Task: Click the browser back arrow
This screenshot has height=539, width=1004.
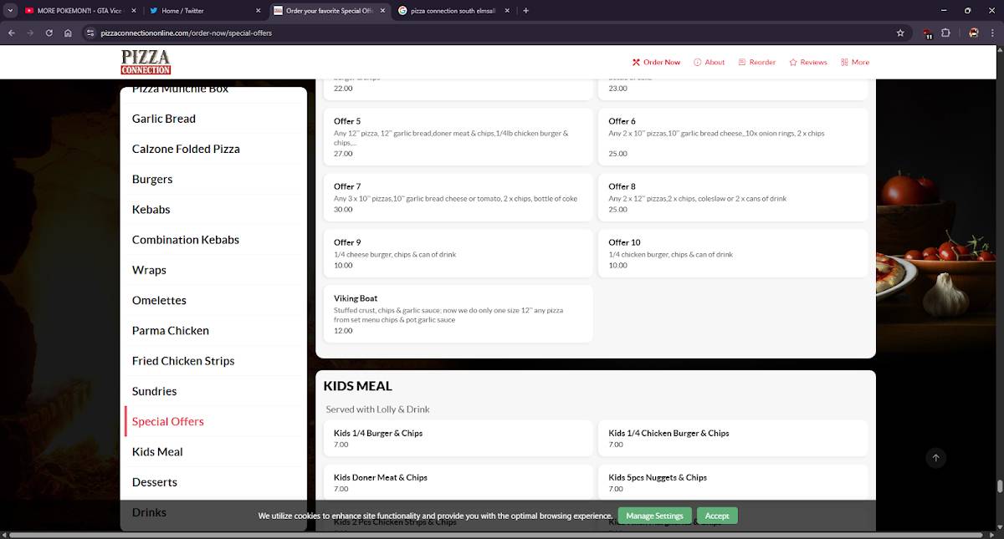Action: pos(12,33)
